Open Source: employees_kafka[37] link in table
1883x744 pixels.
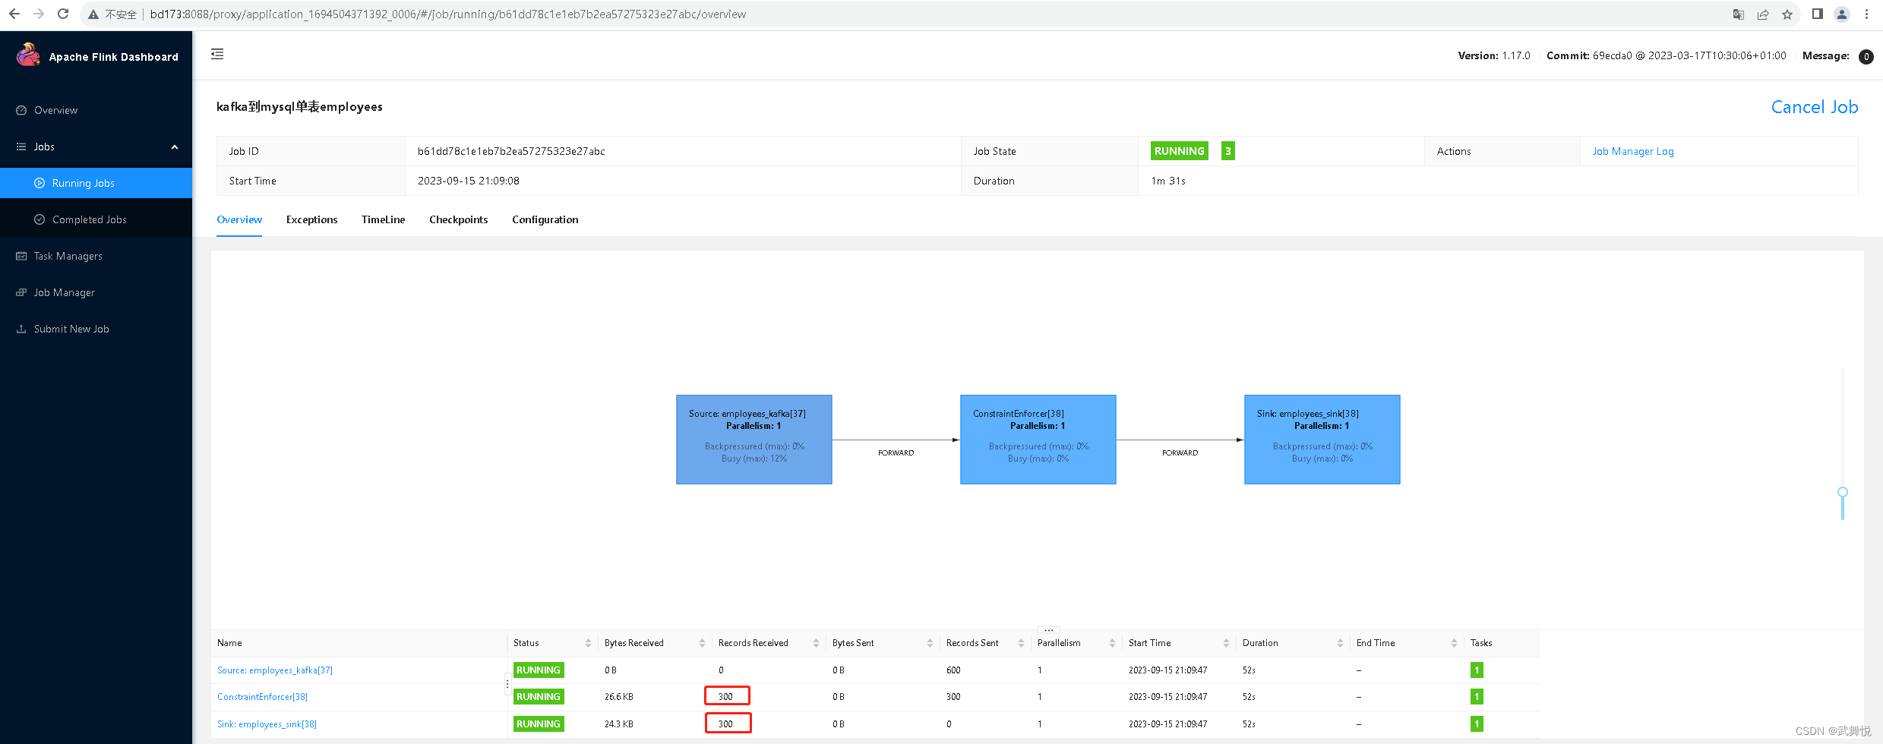tap(275, 670)
